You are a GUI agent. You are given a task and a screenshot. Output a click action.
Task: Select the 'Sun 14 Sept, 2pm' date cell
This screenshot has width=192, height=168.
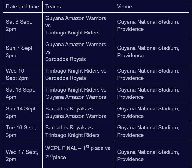[23, 112]
